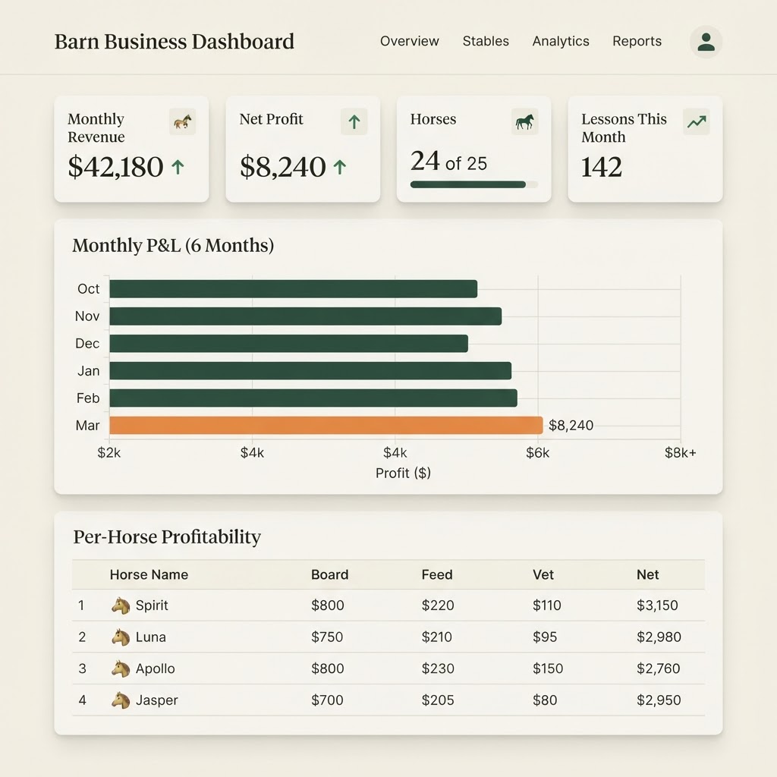Click the $8k+ axis tick label

(681, 452)
